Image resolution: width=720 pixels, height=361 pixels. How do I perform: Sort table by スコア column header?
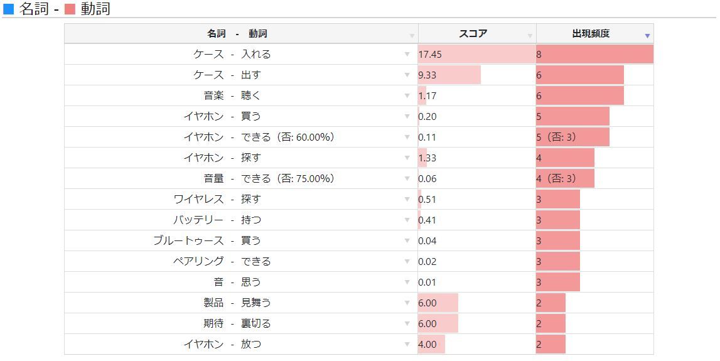coord(473,34)
